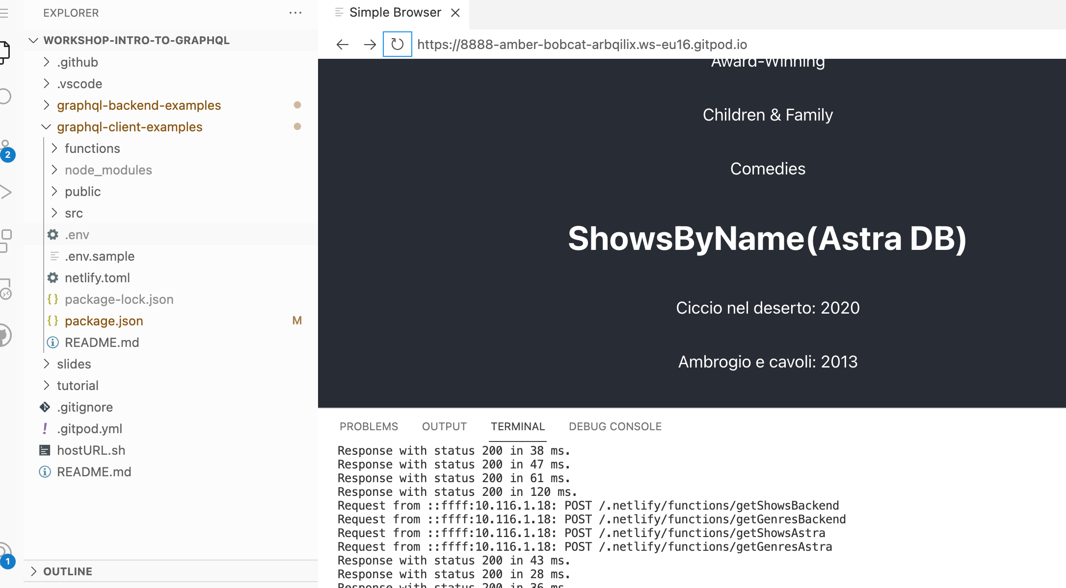Select the modified package.json file
The image size is (1066, 588).
(x=104, y=320)
